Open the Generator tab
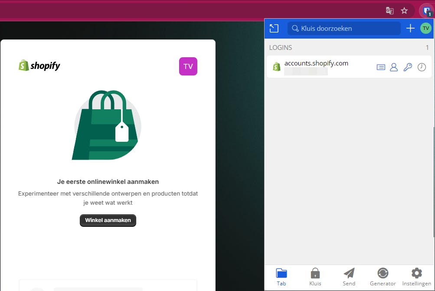 (383, 277)
